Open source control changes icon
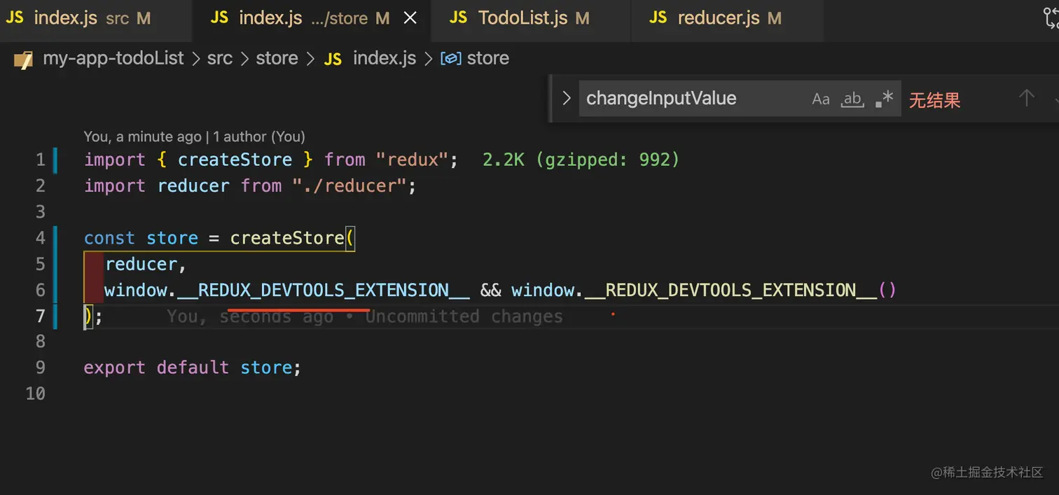The height and width of the screenshot is (495, 1059). click(x=1051, y=18)
